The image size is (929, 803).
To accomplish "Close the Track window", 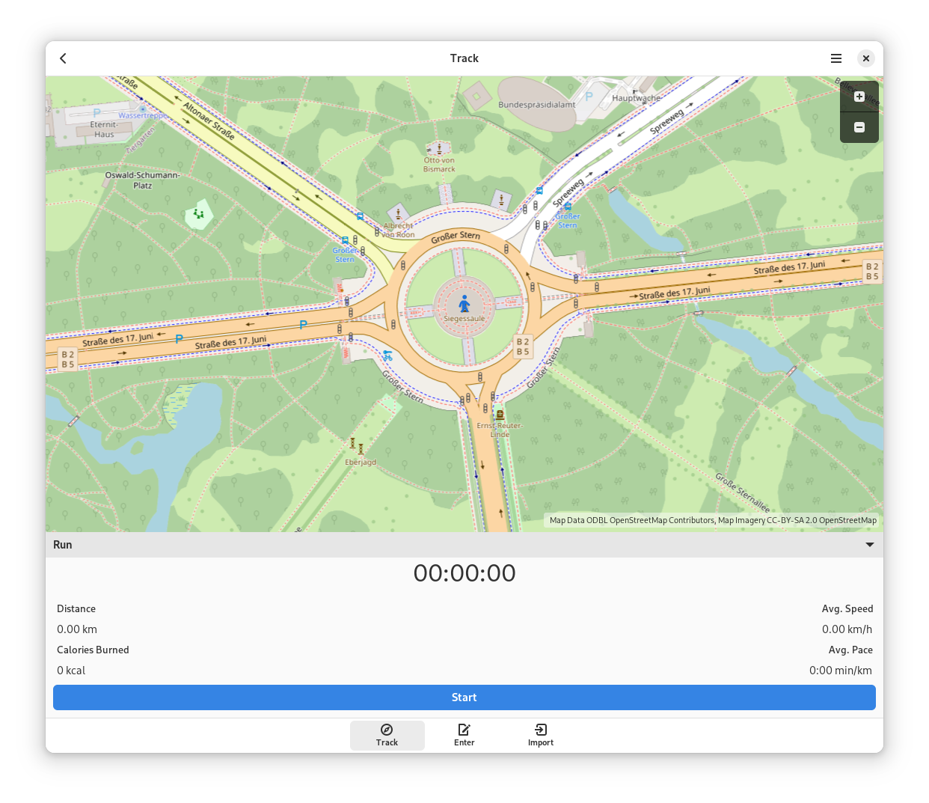I will 866,58.
